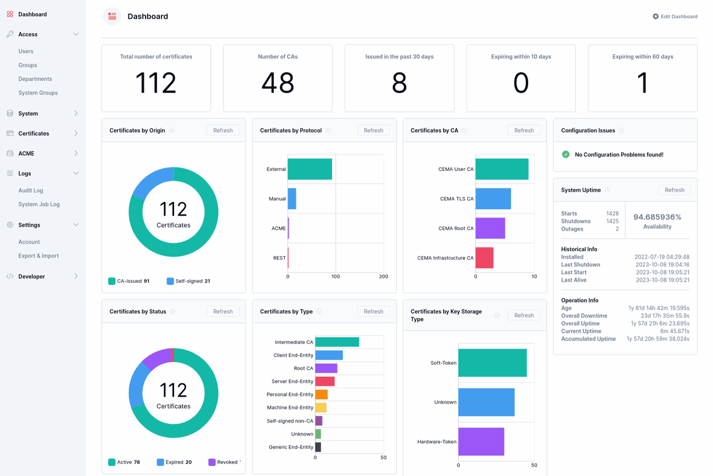Click the System database icon in the sidebar
Image resolution: width=713 pixels, height=476 pixels.
coord(10,114)
